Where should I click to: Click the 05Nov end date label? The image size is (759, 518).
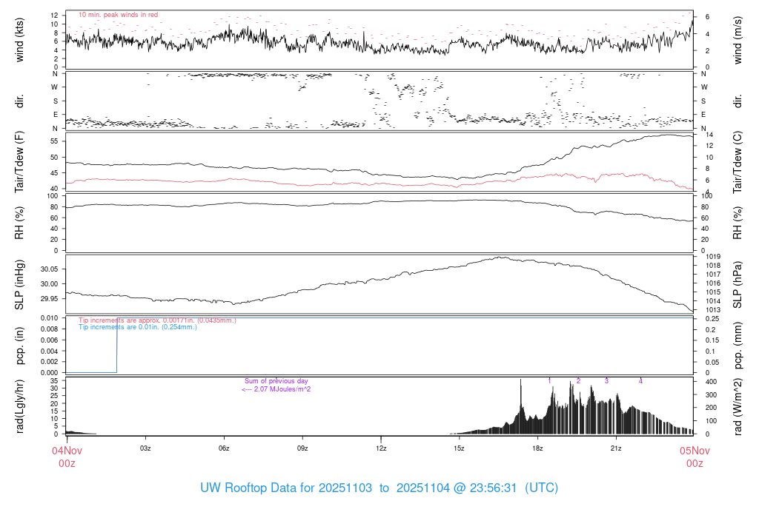pos(694,450)
